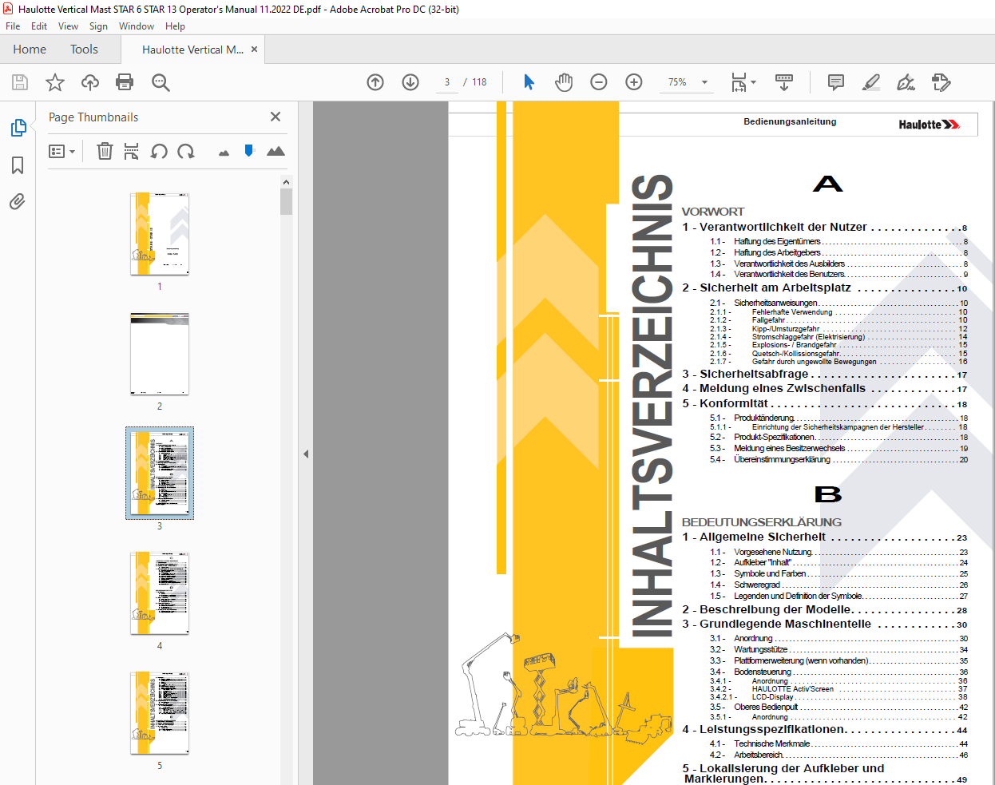Go to next page arrow
Viewport: 995px width, 785px height.
(410, 82)
